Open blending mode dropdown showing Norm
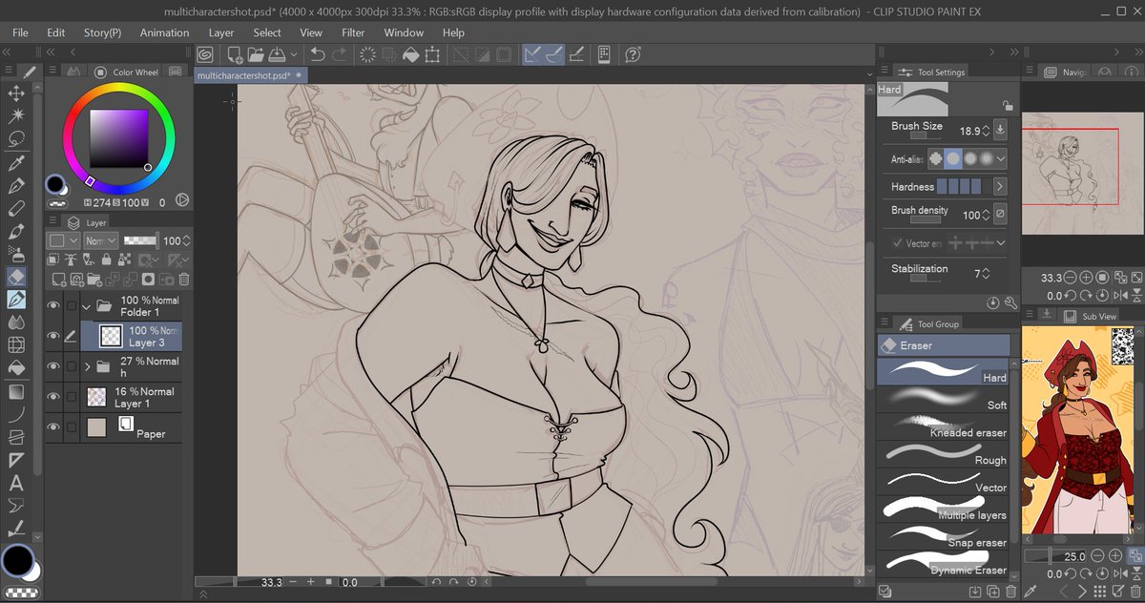Screen dimensions: 1145x603 click(100, 241)
